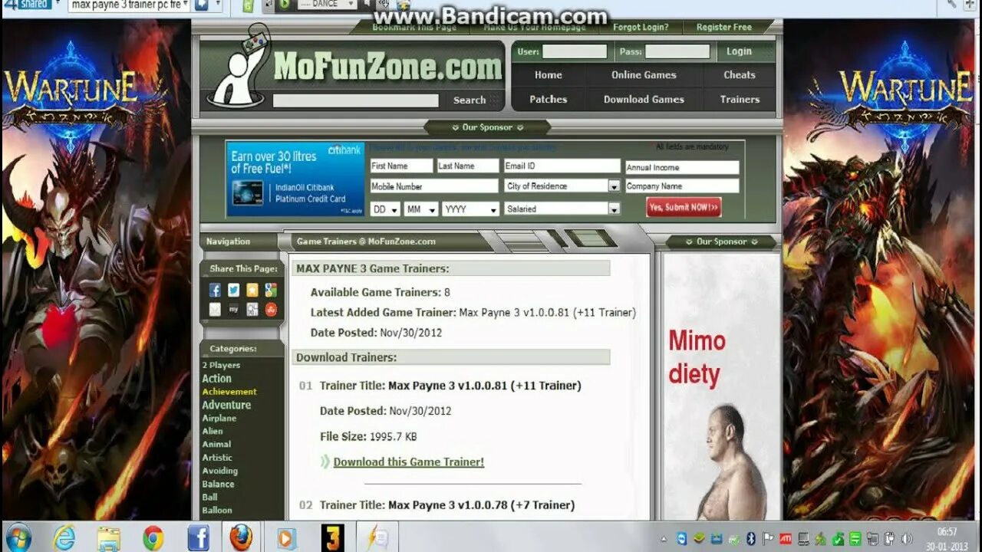Open the Achievement category
The height and width of the screenshot is (552, 982).
pyautogui.click(x=229, y=392)
